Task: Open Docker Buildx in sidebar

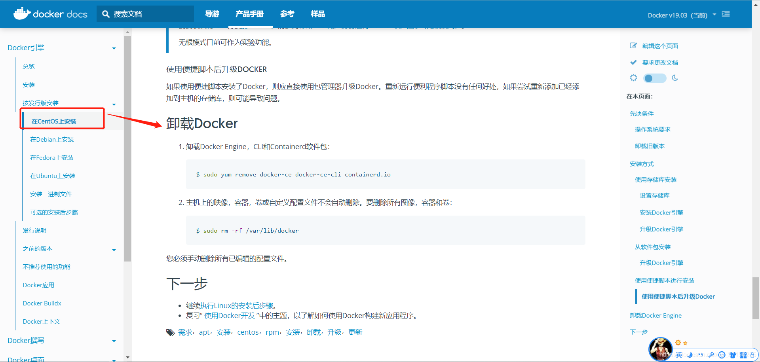Action: 42,303
